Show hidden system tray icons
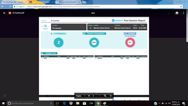The height and width of the screenshot is (106, 188). pos(160,103)
